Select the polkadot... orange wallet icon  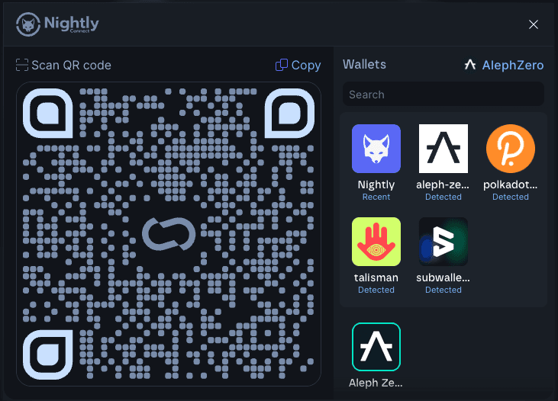pyautogui.click(x=511, y=149)
